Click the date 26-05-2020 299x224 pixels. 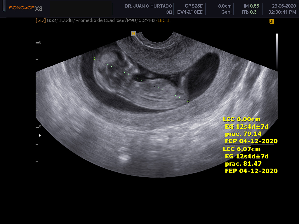coord(284,6)
